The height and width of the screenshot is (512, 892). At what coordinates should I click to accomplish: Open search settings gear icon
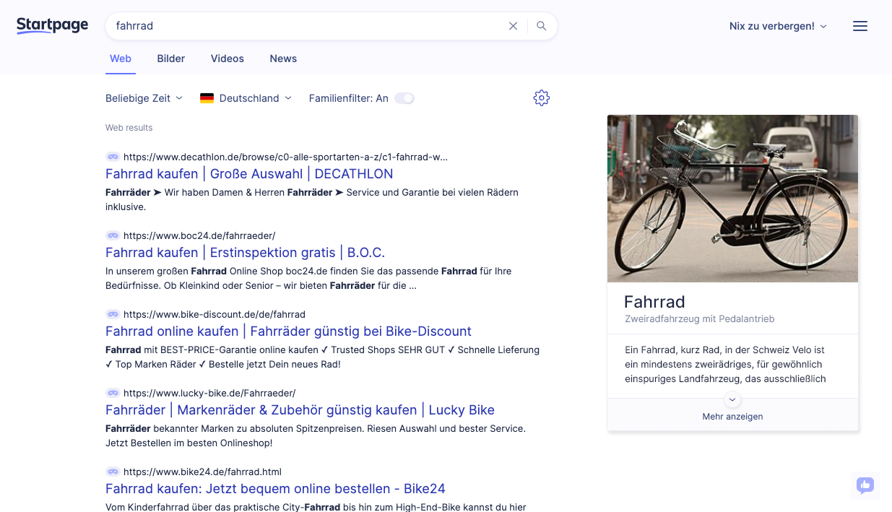point(542,98)
